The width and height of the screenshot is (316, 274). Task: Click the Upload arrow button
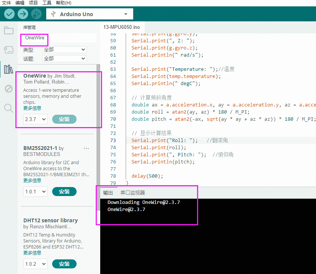pos(23,14)
